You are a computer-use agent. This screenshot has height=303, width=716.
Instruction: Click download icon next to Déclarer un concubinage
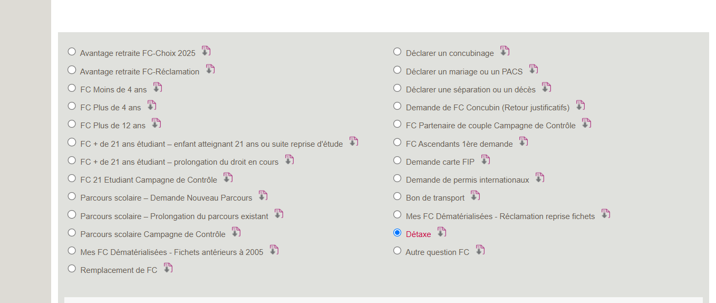(505, 51)
